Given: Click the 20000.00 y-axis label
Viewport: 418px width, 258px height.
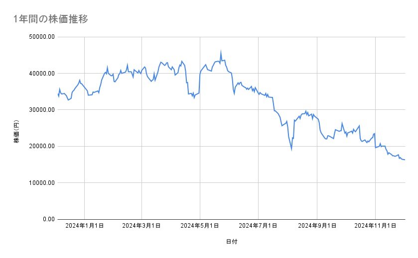Looking at the screenshot, I should tap(41, 146).
